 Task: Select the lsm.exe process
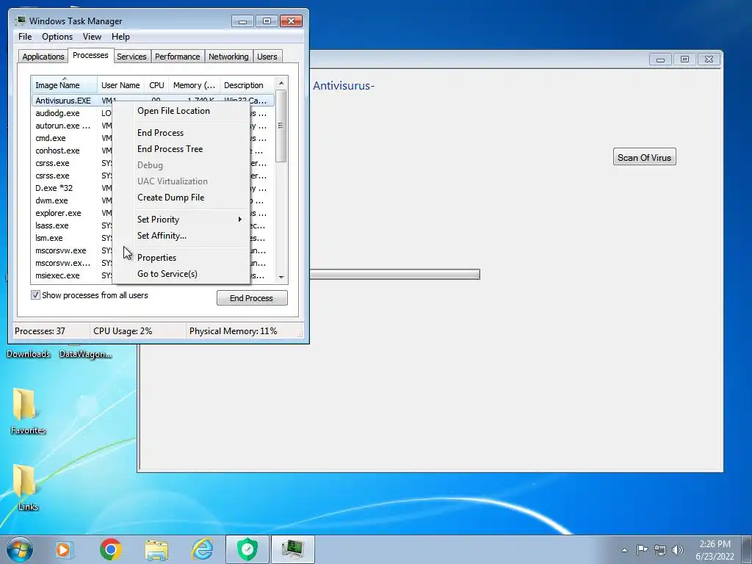(49, 238)
